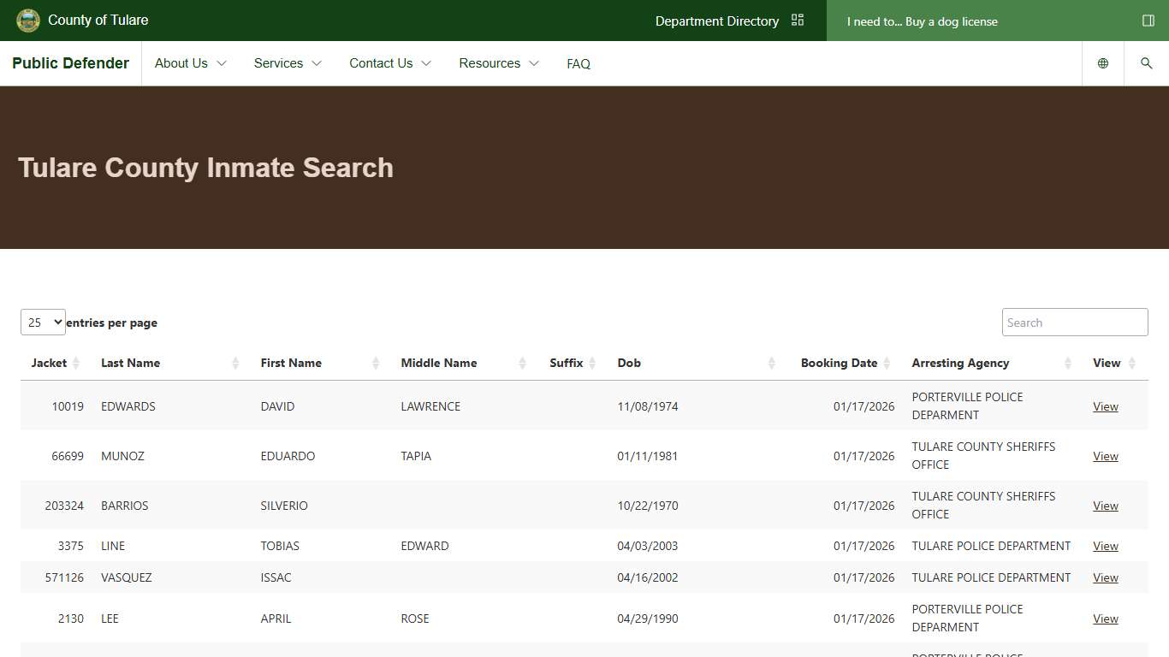Screen dimensions: 1169x657
Task: Click the sort icon beside Jacket header
Action: coord(77,363)
